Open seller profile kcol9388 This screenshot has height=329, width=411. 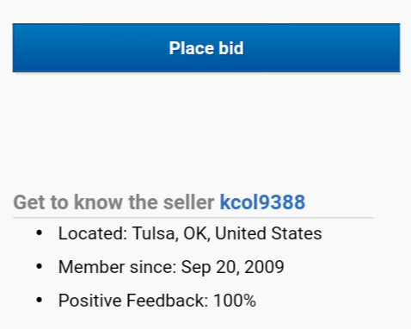coord(262,202)
